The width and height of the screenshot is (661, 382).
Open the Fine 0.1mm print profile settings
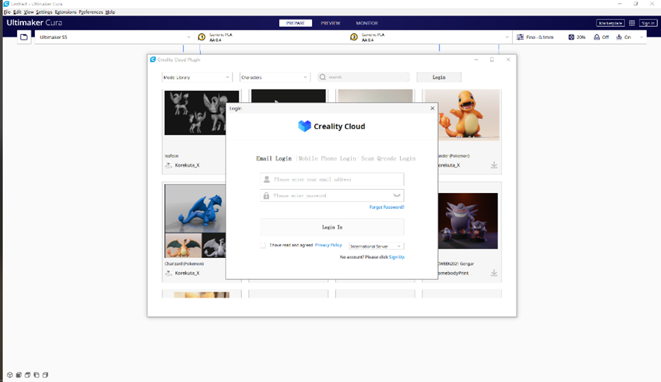pyautogui.click(x=535, y=37)
